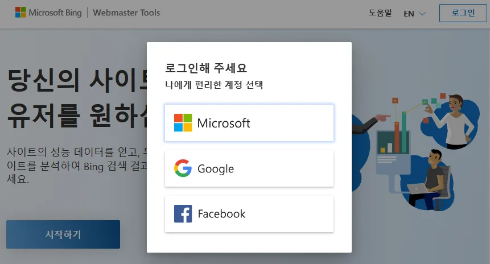Click the 로그인 button in the header
This screenshot has width=490, height=264.
click(x=463, y=13)
